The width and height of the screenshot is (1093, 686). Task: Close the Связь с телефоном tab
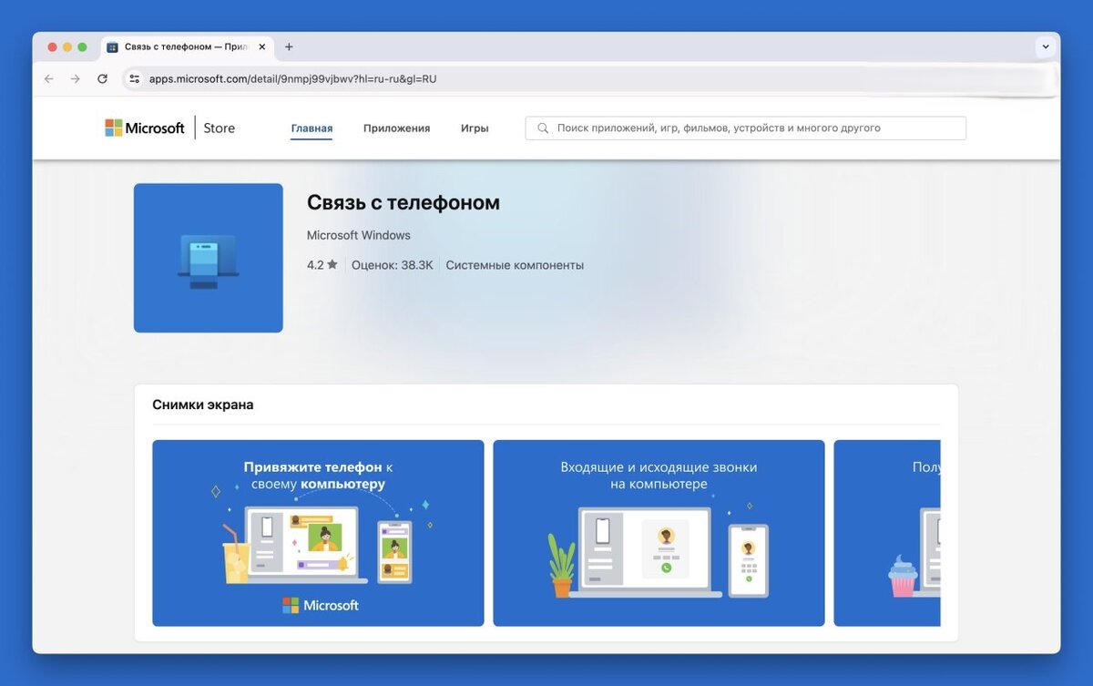click(x=262, y=46)
